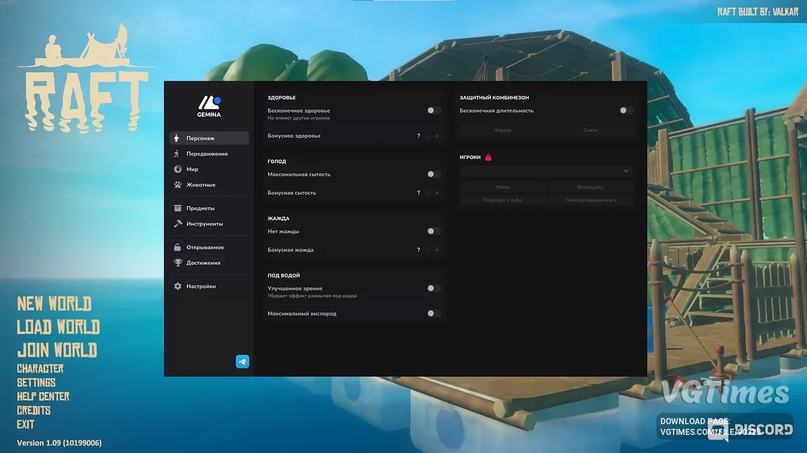Decrease Бонусная жажда with minus
Image resolution: width=807 pixels, height=453 pixels.
point(426,250)
